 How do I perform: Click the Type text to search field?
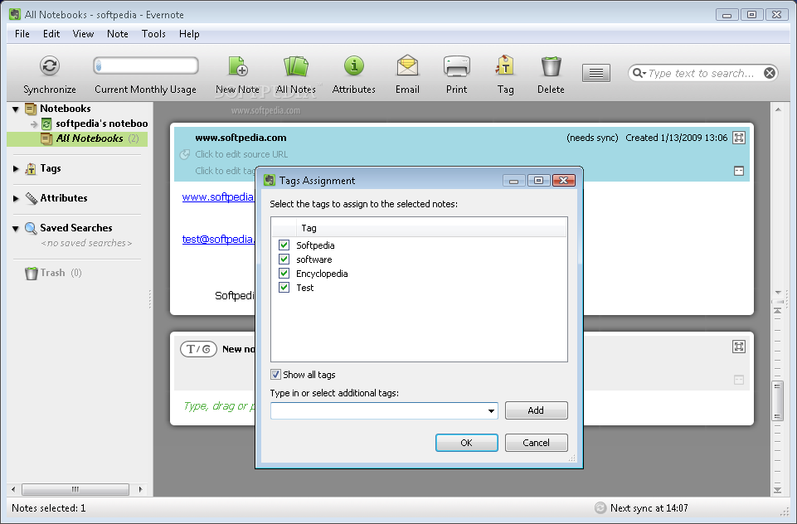click(701, 73)
